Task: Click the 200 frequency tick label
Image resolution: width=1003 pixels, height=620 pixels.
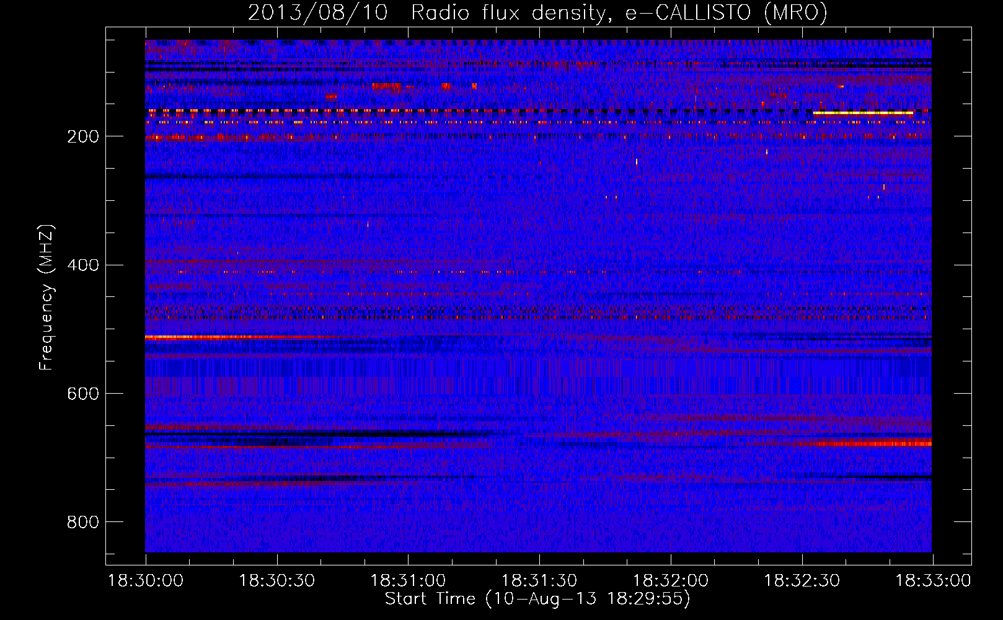Action: (83, 136)
